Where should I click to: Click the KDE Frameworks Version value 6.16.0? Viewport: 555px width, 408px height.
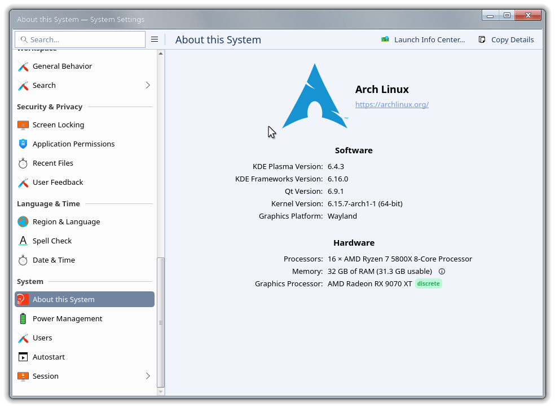coord(338,179)
